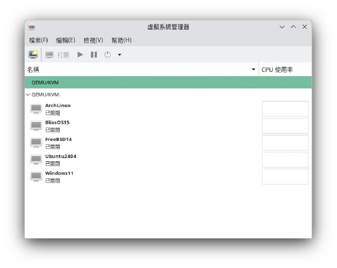Select the Windows11 monitor icon

(36, 176)
